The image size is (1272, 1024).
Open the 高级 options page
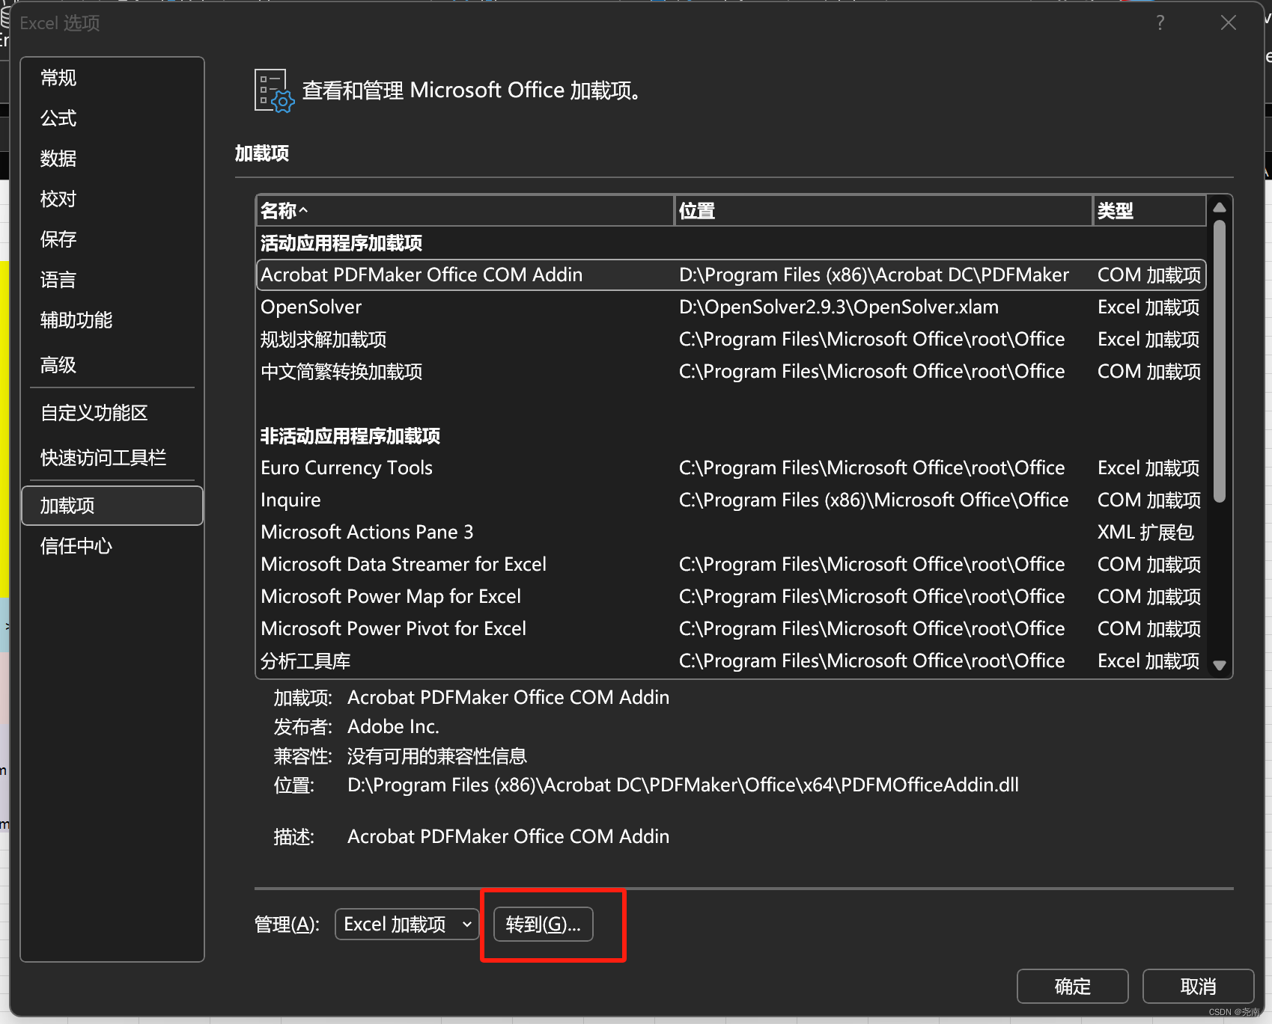pyautogui.click(x=58, y=365)
